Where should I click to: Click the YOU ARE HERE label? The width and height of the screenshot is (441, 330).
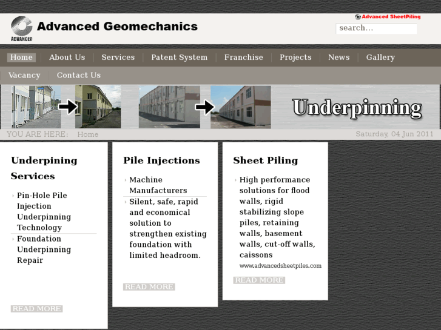38,134
